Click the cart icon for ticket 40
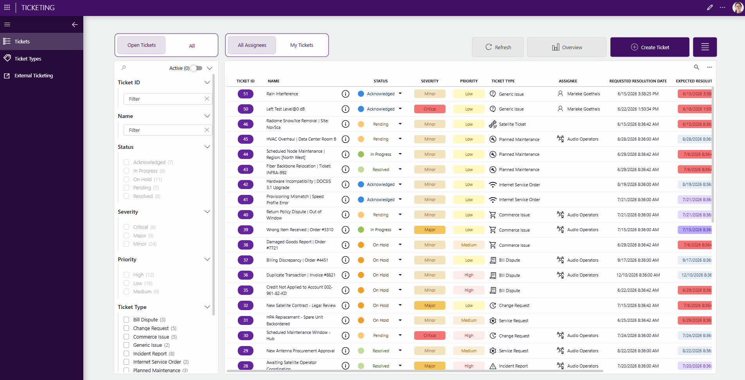Image resolution: width=745 pixels, height=380 pixels. tap(493, 215)
